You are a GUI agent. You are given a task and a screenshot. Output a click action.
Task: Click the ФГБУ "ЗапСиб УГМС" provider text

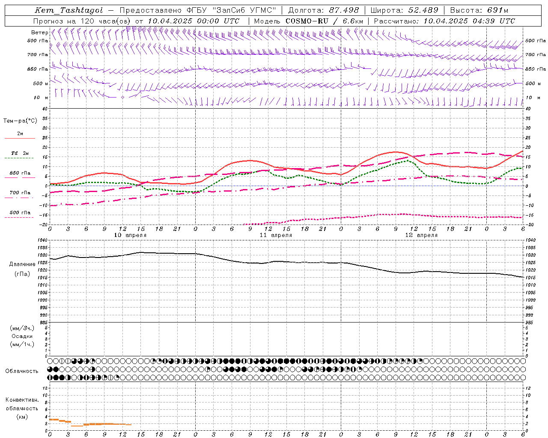click(232, 10)
